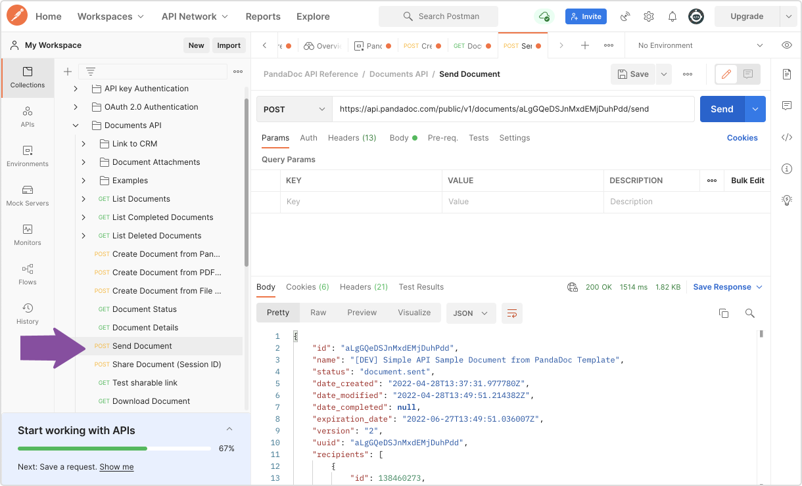The height and width of the screenshot is (486, 802).
Task: Open the Upgrade dropdown arrow
Action: tap(788, 16)
